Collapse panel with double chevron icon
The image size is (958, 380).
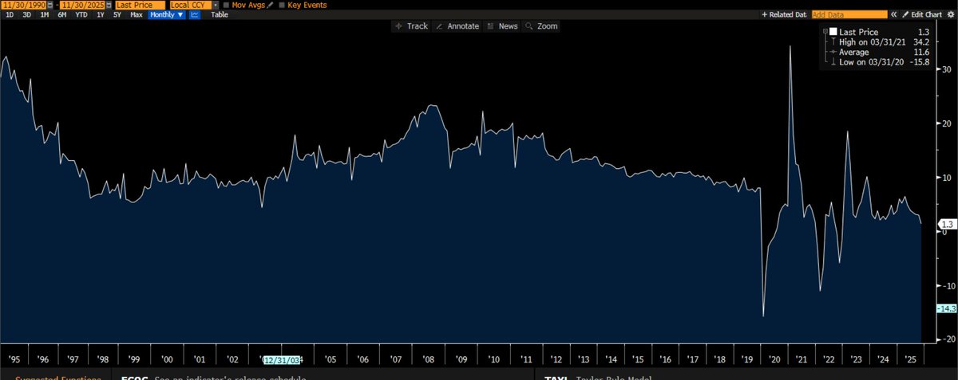point(895,14)
